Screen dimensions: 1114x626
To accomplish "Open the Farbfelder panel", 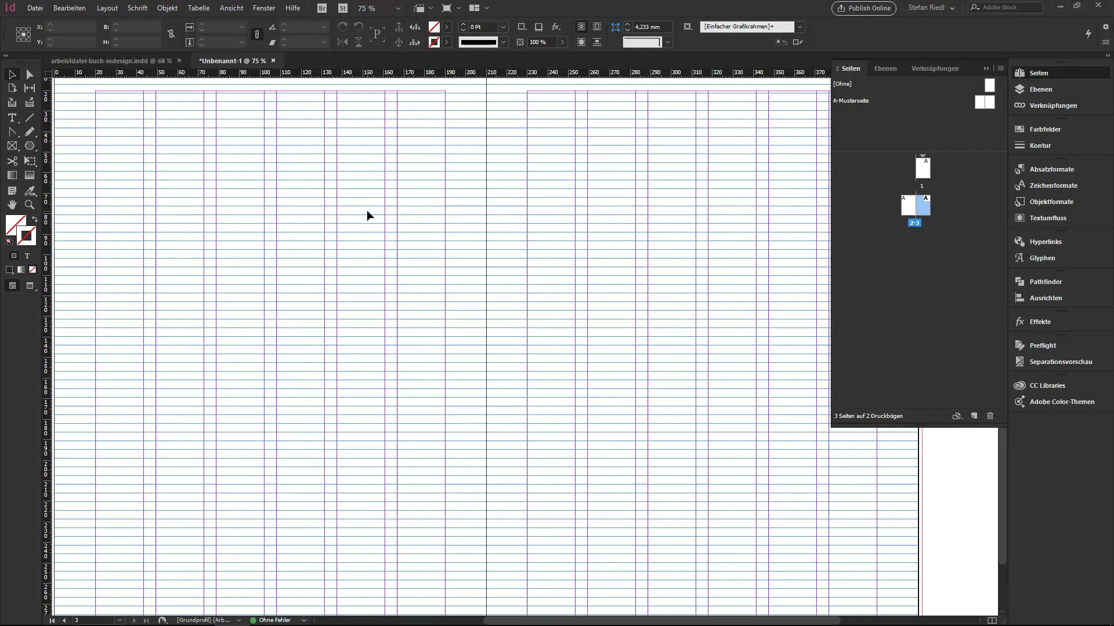I will click(1045, 129).
